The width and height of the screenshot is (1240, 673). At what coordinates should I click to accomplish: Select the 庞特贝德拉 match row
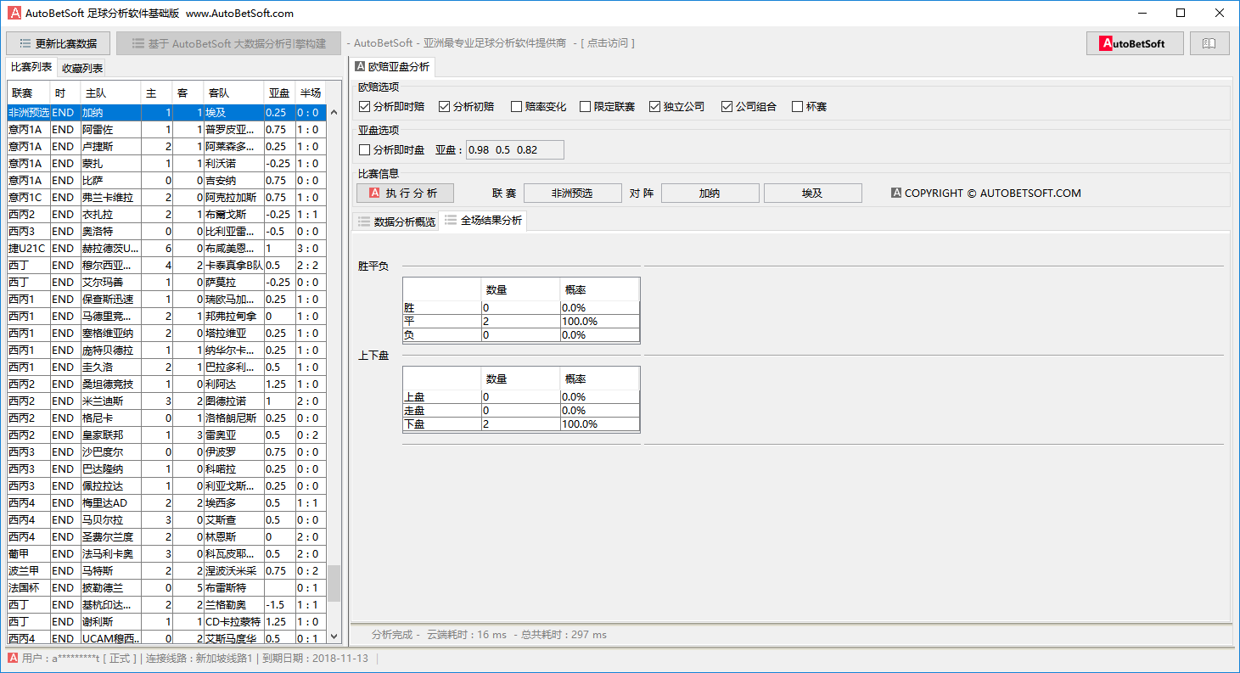166,351
